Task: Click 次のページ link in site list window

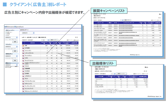Action: (145, 74)
